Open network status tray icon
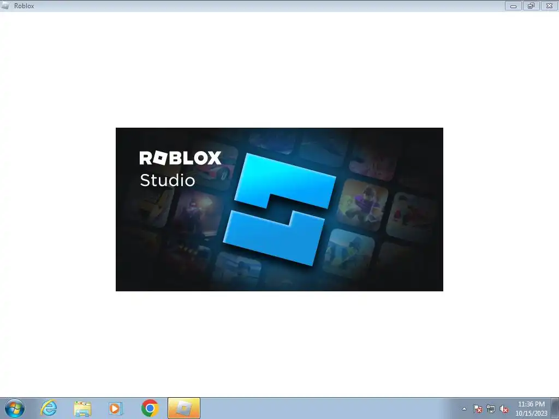The image size is (559, 419). (x=491, y=409)
